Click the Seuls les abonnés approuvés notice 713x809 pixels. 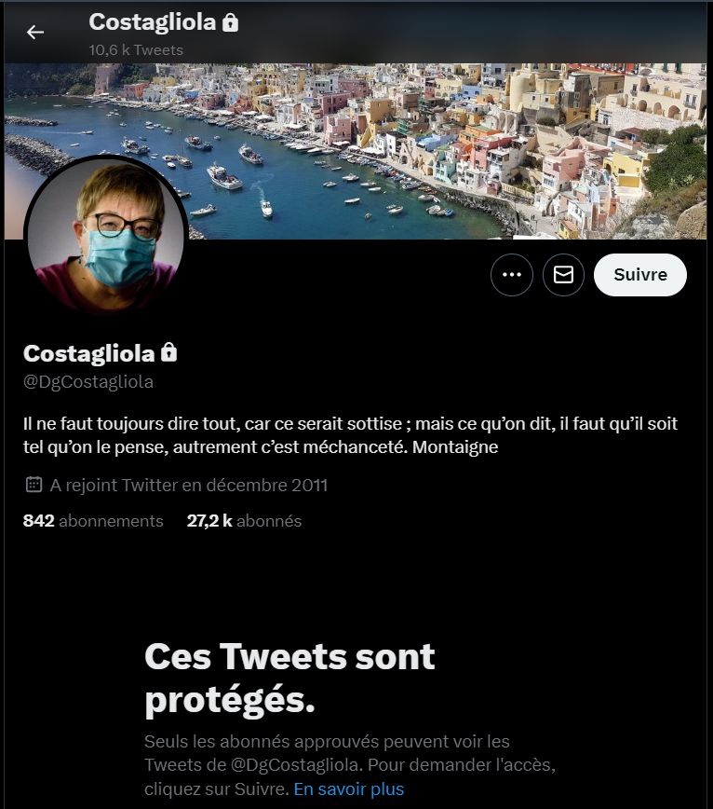click(x=350, y=765)
